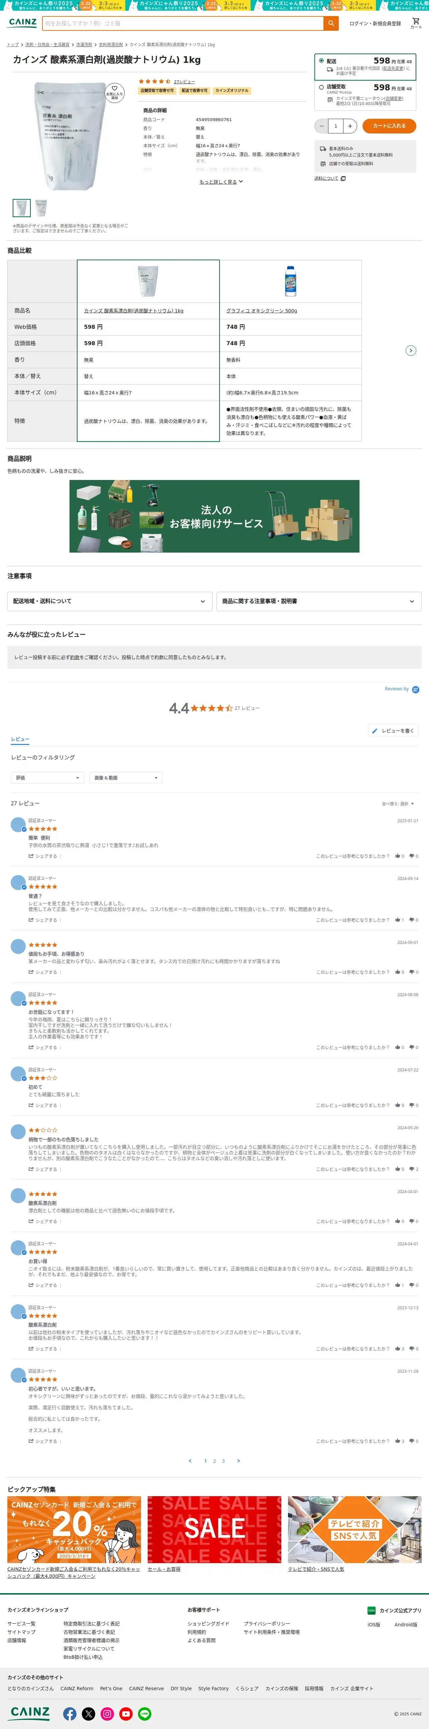Open Pet's One footer link

click(x=111, y=1688)
